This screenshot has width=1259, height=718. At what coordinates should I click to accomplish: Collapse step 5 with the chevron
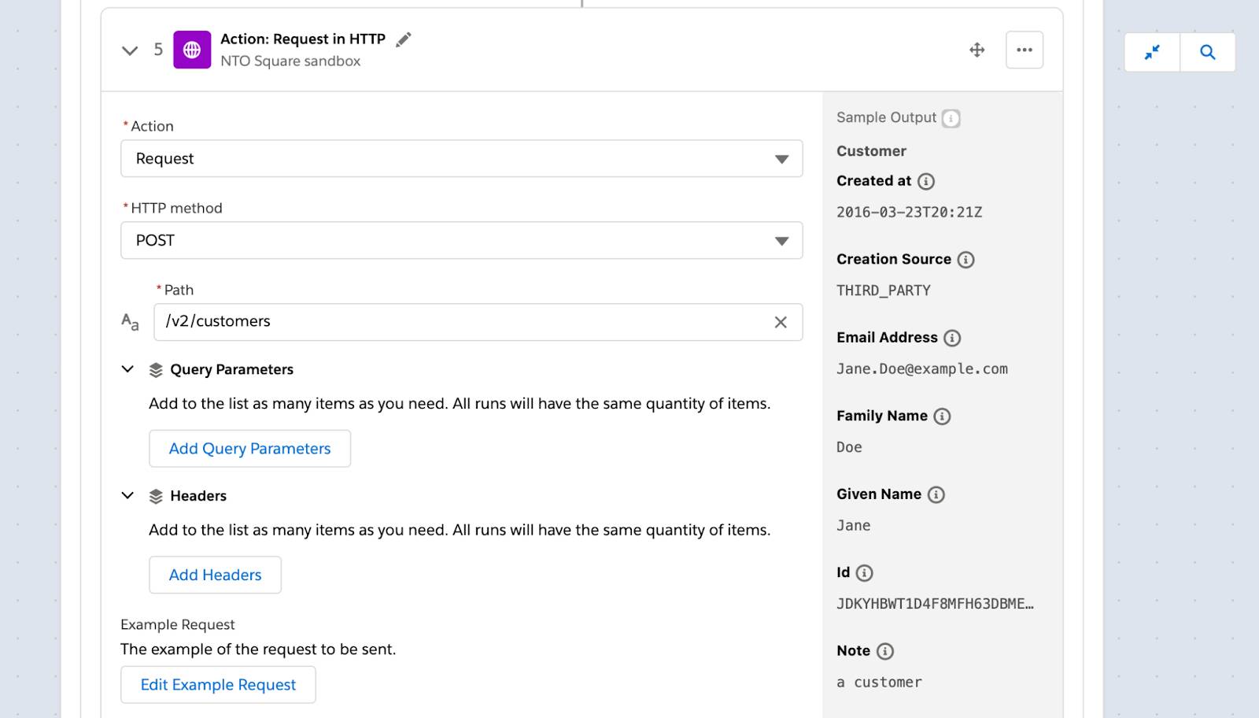(130, 50)
